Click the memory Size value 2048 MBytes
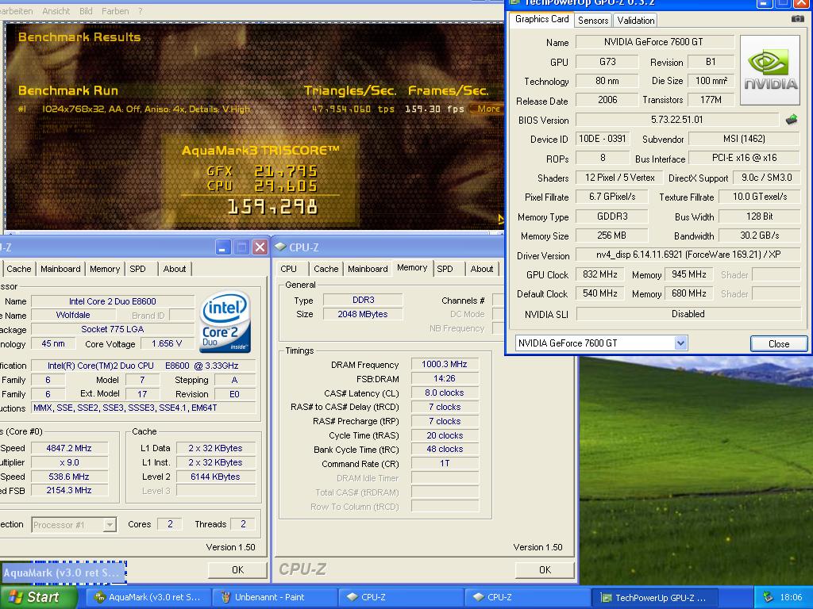Viewport: 813px width, 609px height. pyautogui.click(x=363, y=314)
